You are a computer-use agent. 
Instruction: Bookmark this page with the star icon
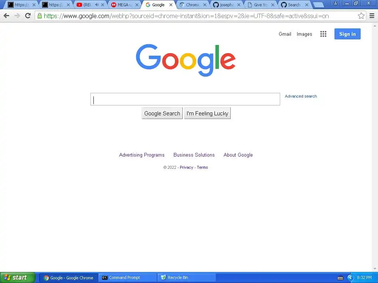pyautogui.click(x=361, y=16)
